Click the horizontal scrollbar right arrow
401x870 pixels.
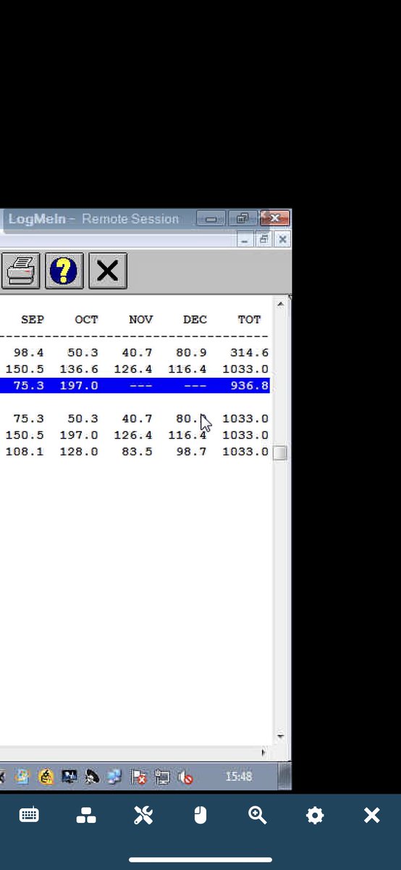pos(263,753)
